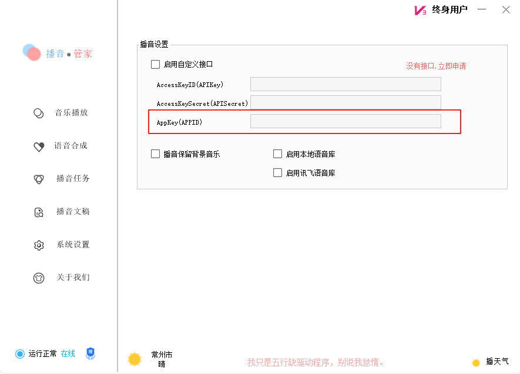Image resolution: width=520 pixels, height=374 pixels.
Task: Click the 常州市 city name
Action: [x=162, y=355]
